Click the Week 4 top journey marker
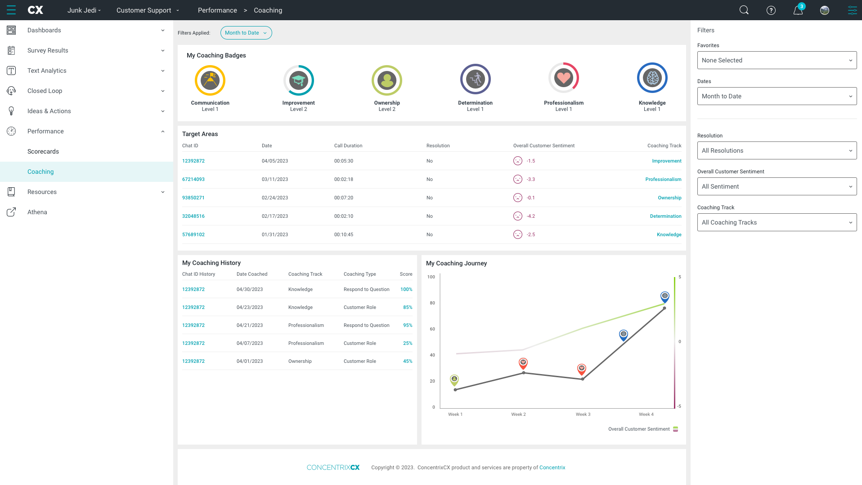The width and height of the screenshot is (862, 485). (x=665, y=297)
